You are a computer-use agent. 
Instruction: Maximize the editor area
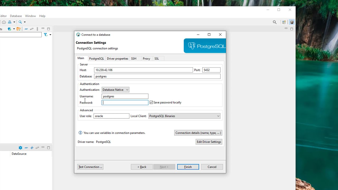click(x=292, y=29)
